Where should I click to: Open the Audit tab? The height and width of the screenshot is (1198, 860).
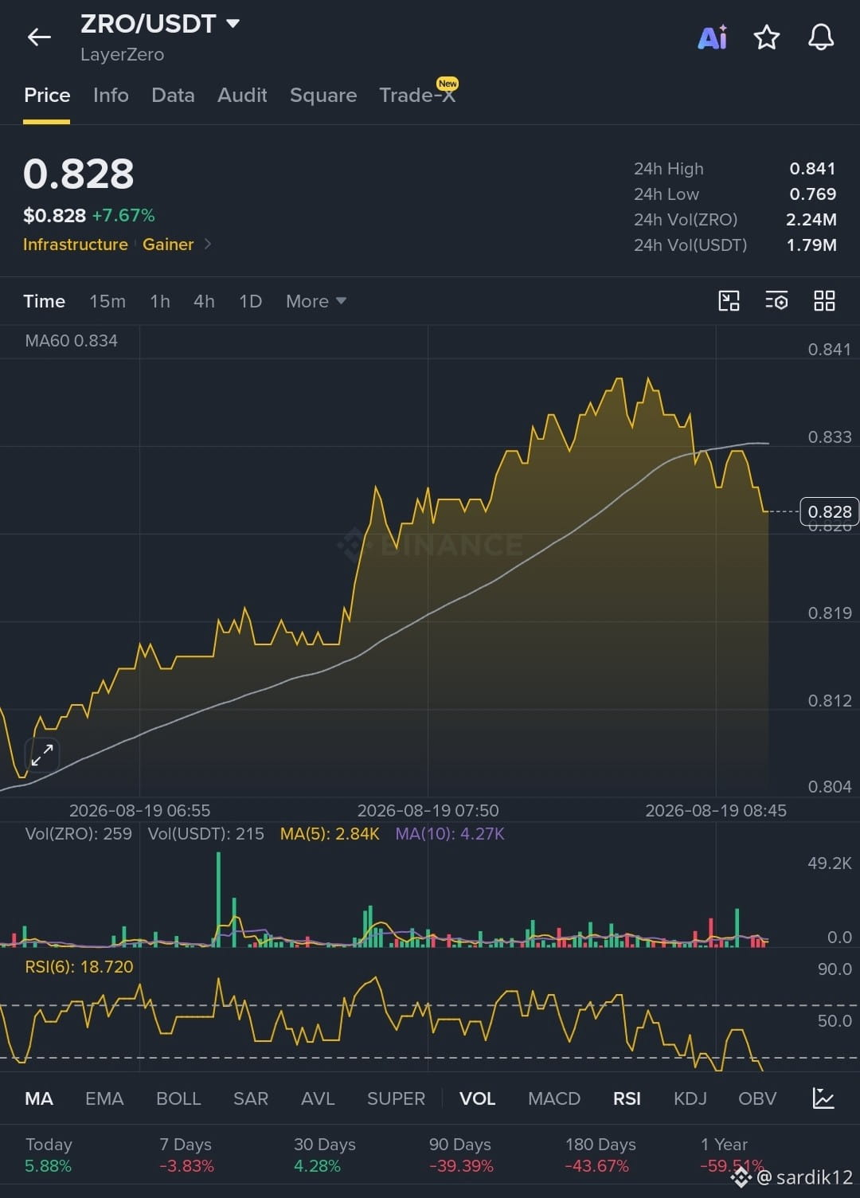tap(242, 96)
